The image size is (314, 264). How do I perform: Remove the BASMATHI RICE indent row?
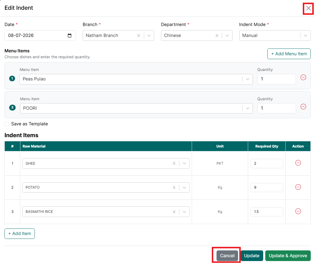click(298, 211)
